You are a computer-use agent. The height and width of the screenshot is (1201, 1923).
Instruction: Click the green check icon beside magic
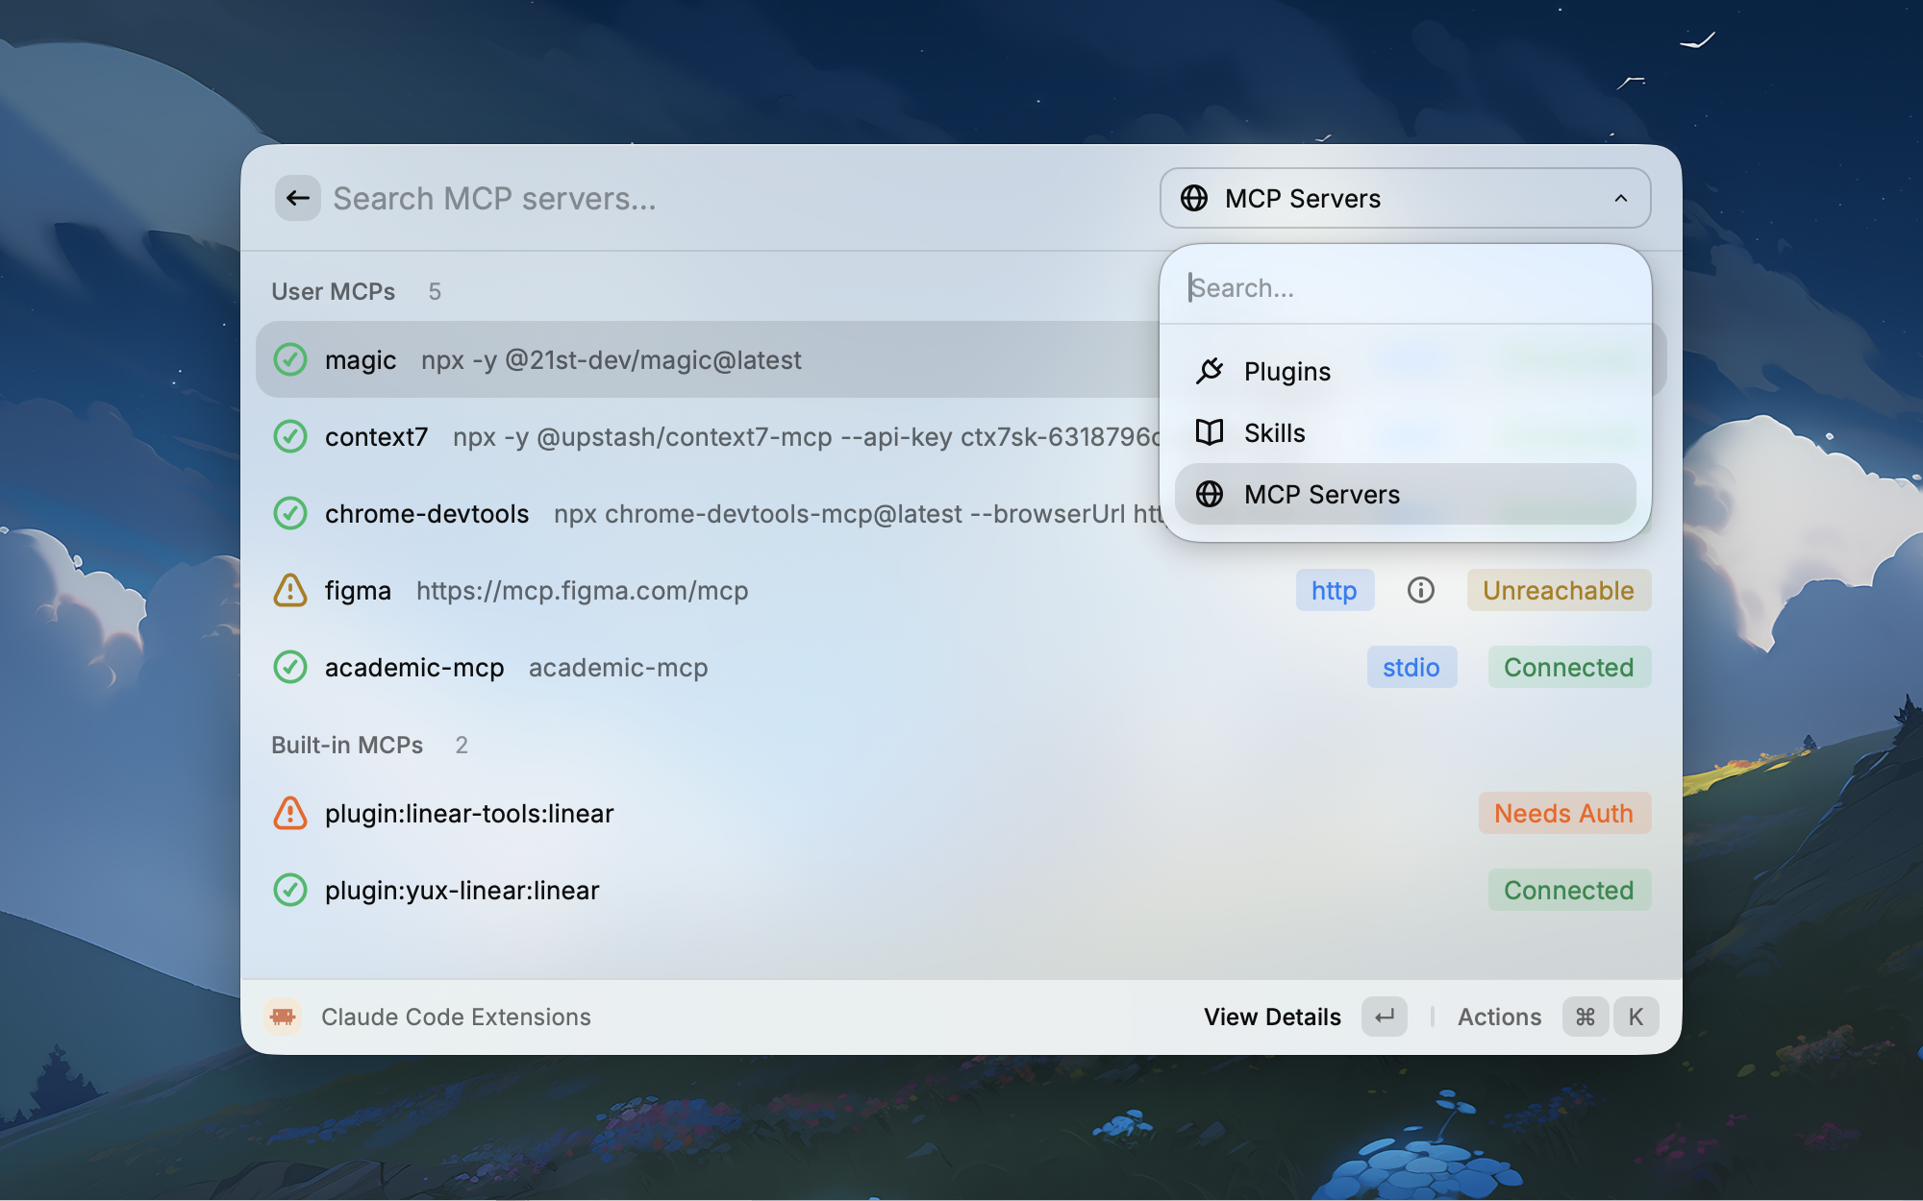[x=289, y=359]
